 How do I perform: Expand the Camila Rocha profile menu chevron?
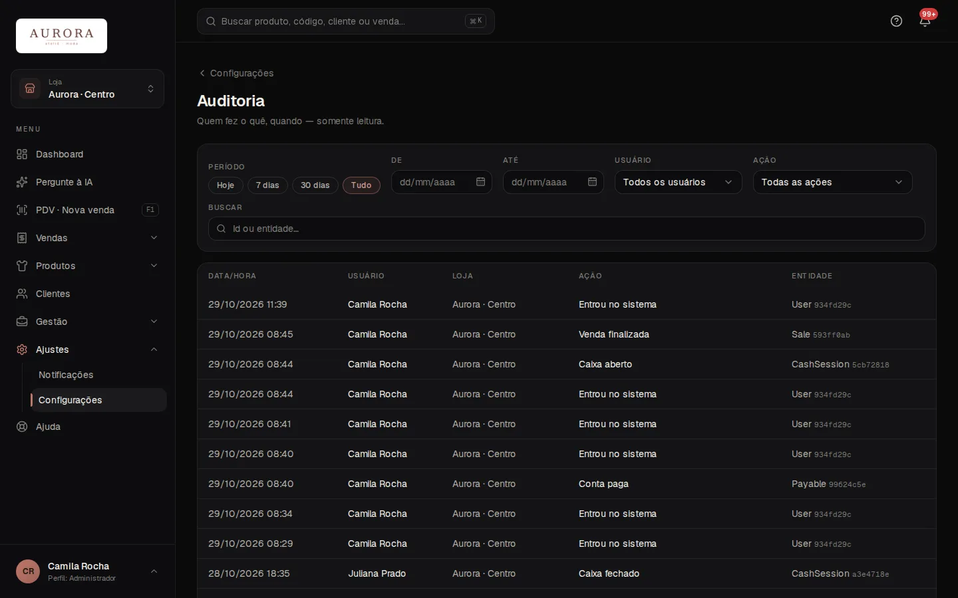point(154,571)
